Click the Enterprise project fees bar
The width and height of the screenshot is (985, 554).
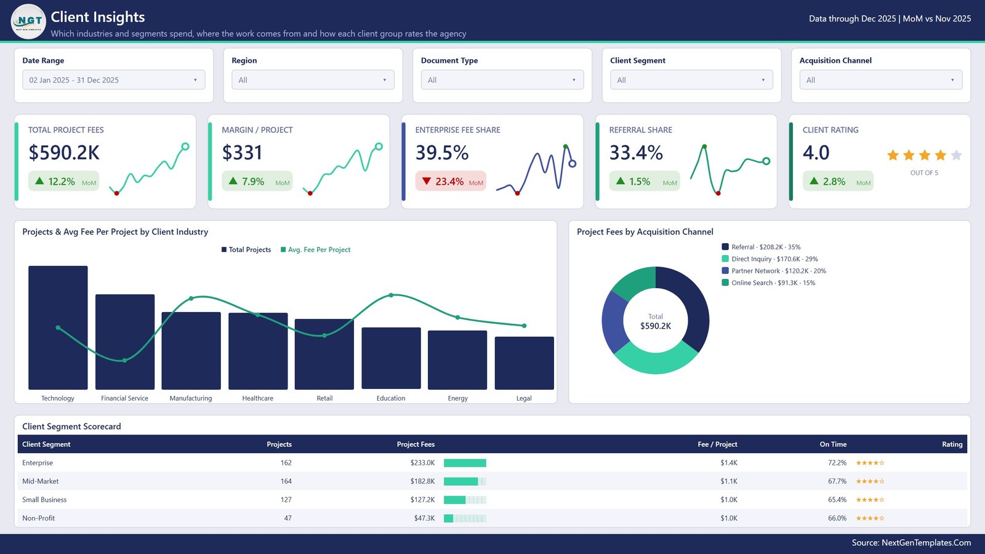pos(465,463)
